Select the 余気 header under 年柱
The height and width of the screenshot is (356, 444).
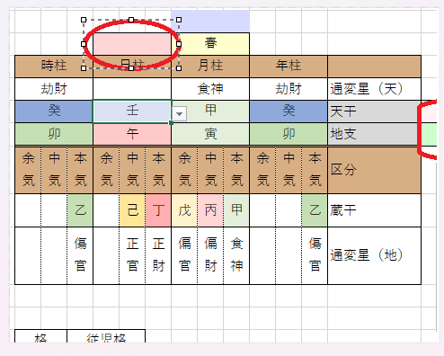pyautogui.click(x=262, y=170)
